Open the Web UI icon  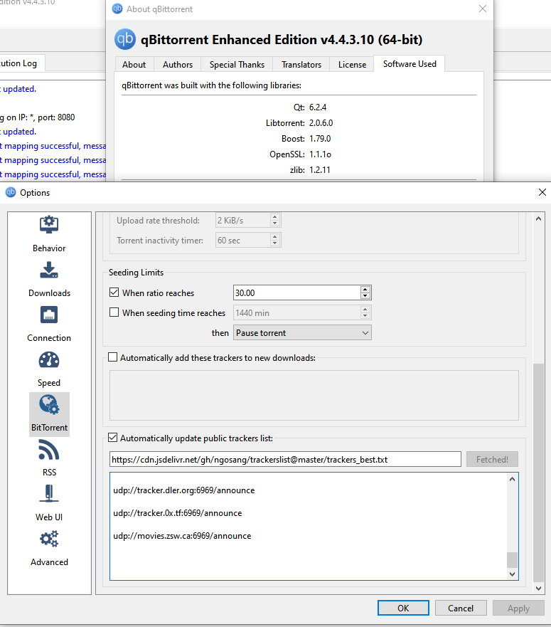pos(49,493)
